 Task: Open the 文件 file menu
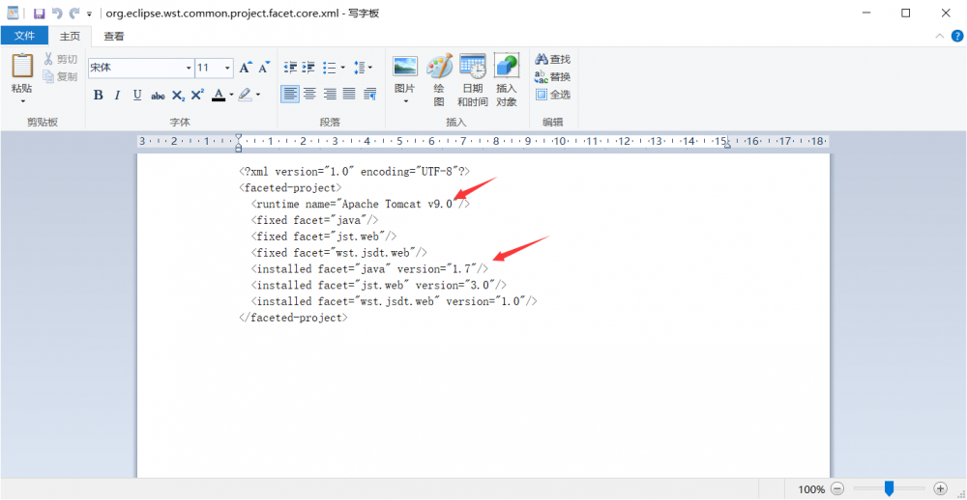(25, 36)
